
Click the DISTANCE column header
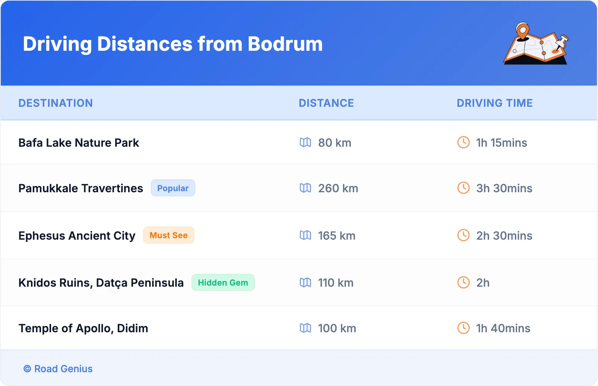coord(326,103)
